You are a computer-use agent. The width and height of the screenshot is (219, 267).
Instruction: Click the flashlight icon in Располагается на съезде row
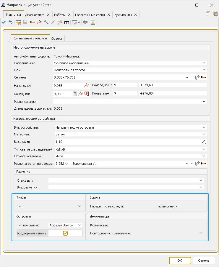click(x=203, y=164)
